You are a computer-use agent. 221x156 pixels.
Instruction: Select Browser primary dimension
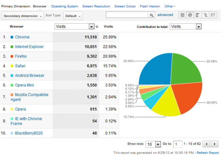point(40,6)
